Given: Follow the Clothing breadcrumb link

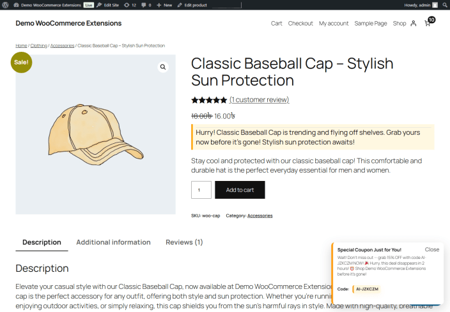Looking at the screenshot, I should point(39,45).
